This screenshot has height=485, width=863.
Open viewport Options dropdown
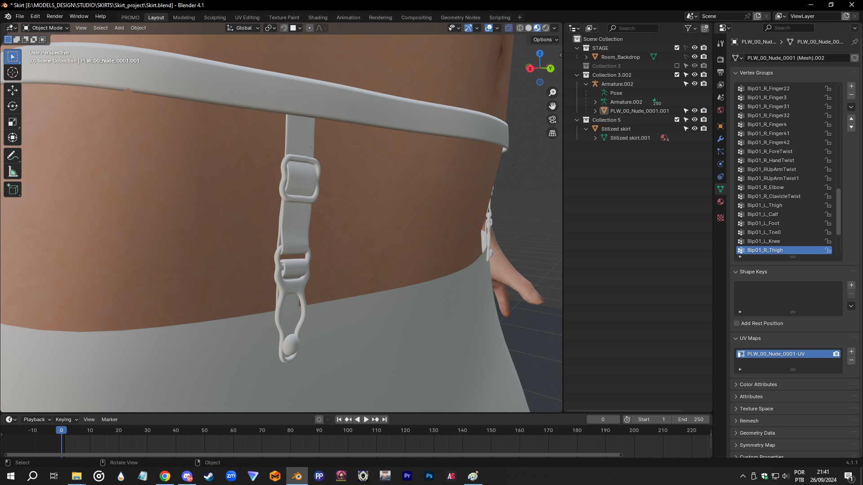pos(545,40)
